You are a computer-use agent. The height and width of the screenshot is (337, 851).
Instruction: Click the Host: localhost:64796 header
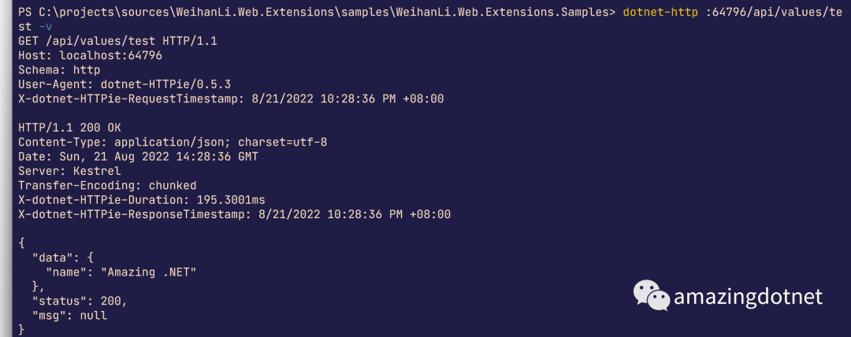tap(90, 55)
